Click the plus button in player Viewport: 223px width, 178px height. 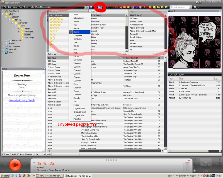(195, 171)
